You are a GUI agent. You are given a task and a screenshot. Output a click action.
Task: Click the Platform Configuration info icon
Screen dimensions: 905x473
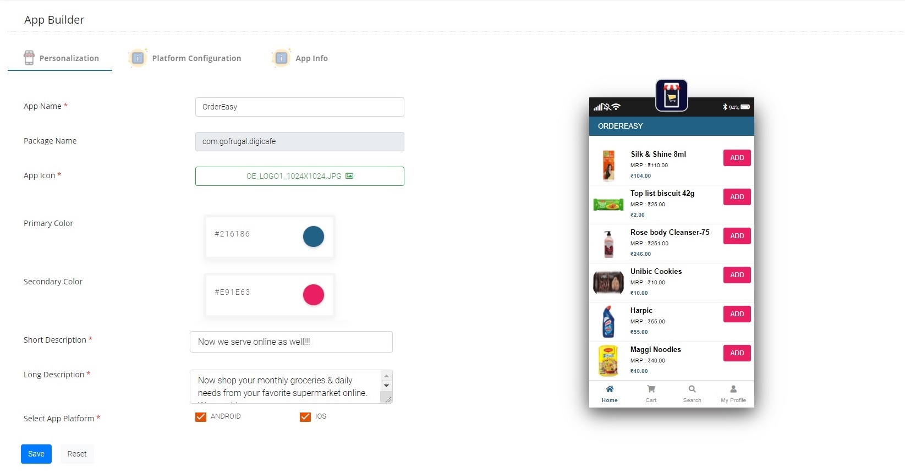coord(138,58)
